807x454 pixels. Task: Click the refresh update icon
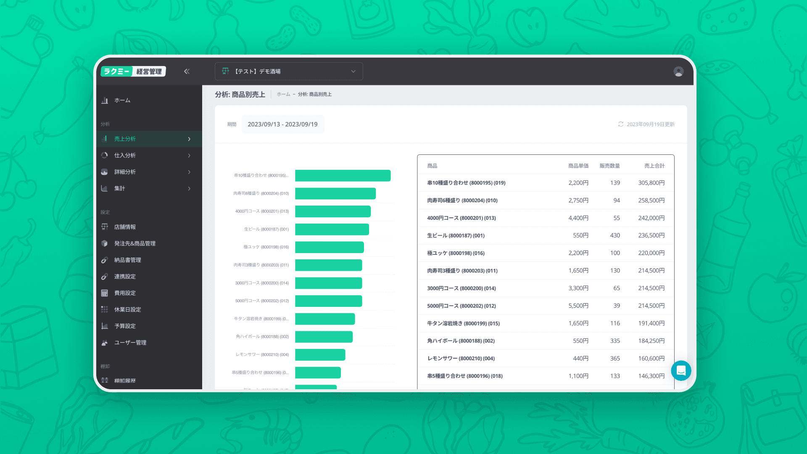click(x=620, y=124)
